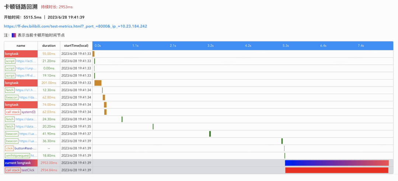Click the orange 'click' tag

9,148
